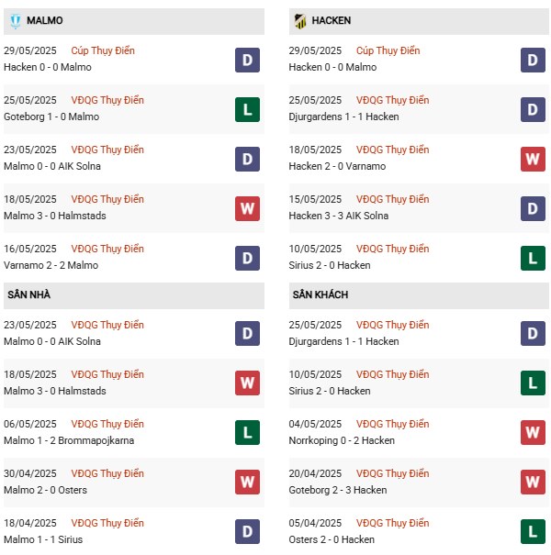Click the D badge for Varnamo 2 - 2 Malmo

[x=247, y=258]
